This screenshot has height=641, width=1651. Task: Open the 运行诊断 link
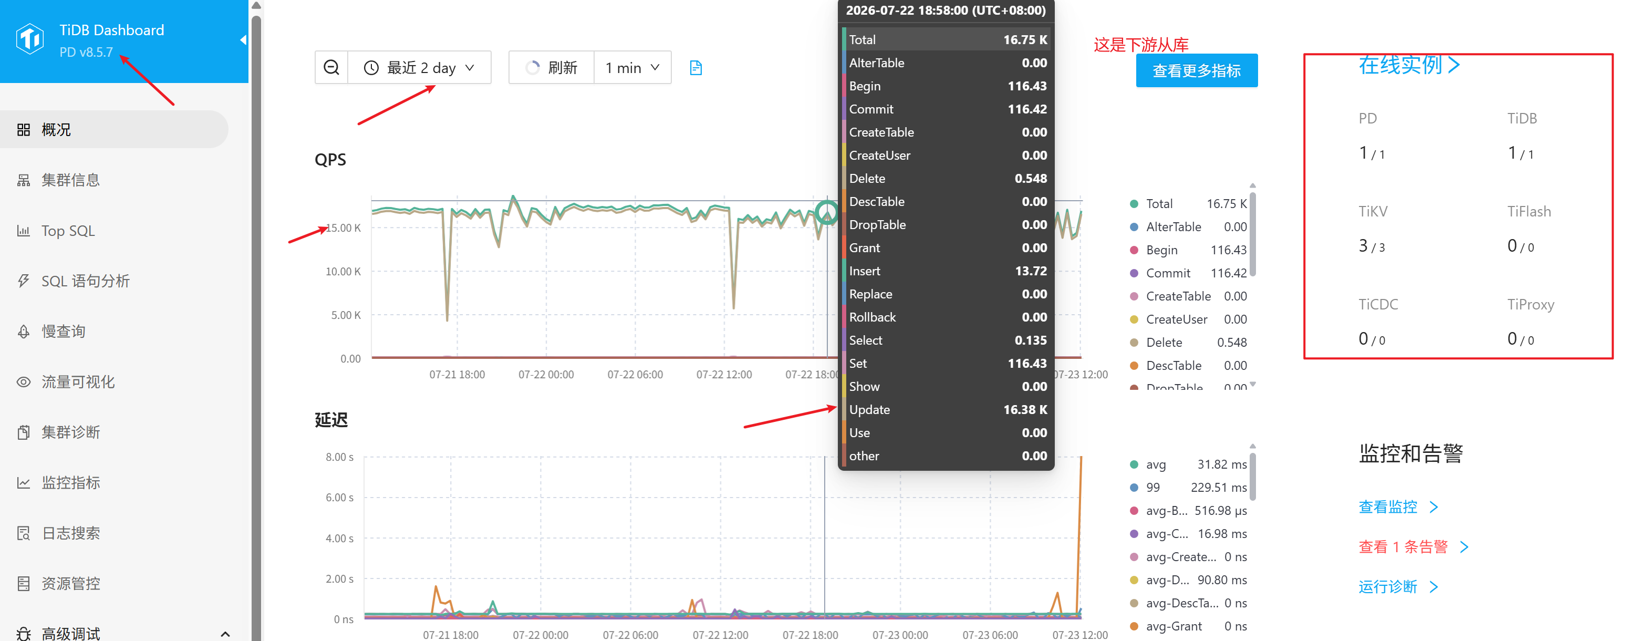pos(1398,586)
